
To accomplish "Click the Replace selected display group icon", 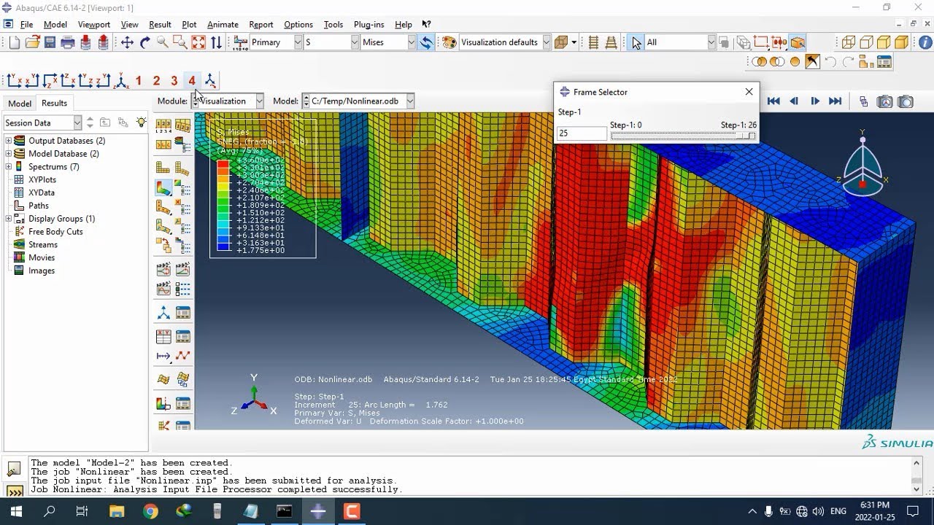I will 760,62.
